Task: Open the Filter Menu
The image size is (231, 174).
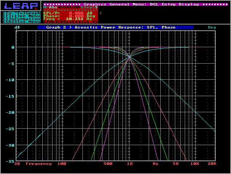Action: 21,16
